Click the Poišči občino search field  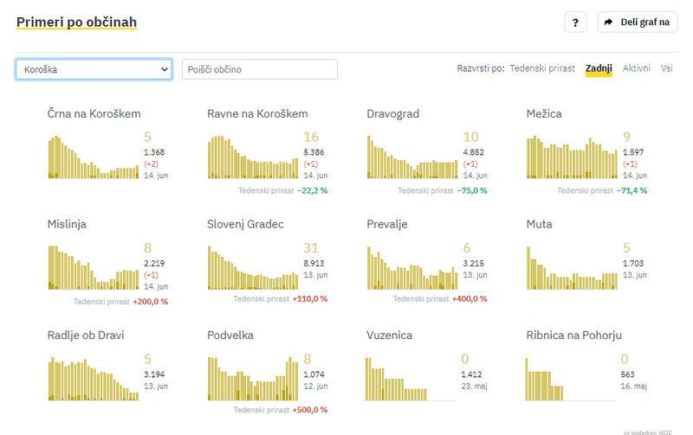pyautogui.click(x=259, y=69)
